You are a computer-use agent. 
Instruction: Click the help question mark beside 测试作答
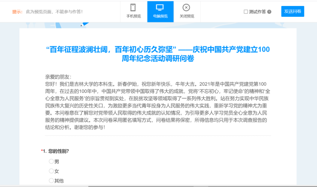click(269, 12)
